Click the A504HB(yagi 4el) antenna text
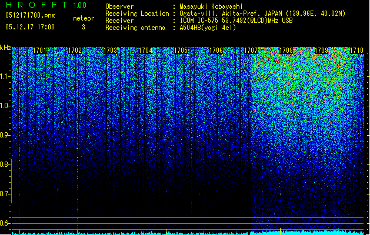 [208, 28]
